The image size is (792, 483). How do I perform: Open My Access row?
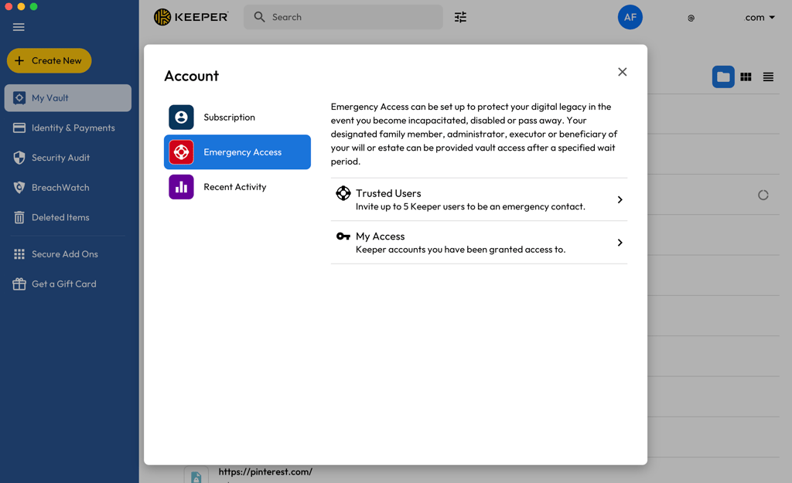point(479,242)
